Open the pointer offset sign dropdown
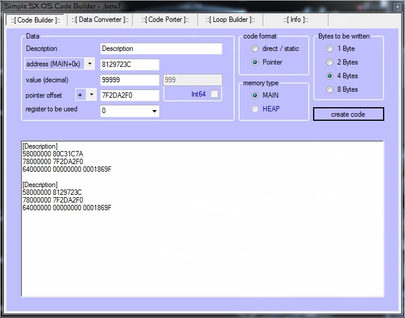 click(91, 95)
